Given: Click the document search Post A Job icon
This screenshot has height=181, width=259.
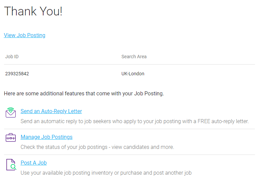Looking at the screenshot, I should pos(11,165).
